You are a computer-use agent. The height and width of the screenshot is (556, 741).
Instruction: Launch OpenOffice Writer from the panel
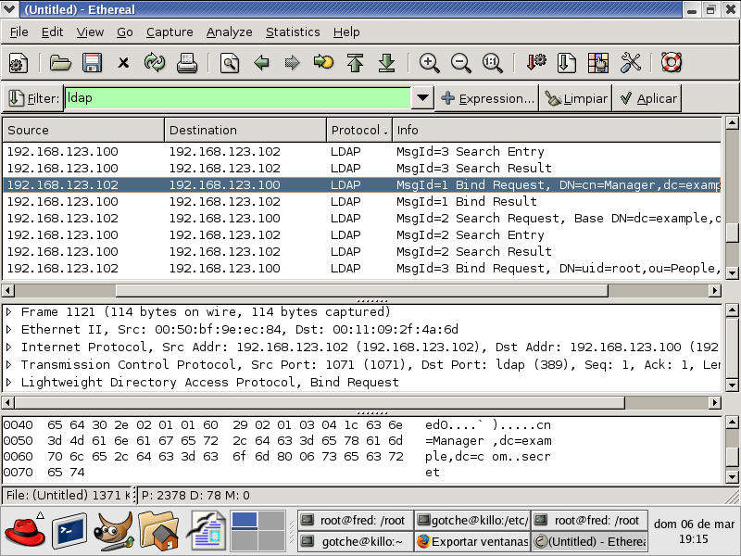[206, 531]
